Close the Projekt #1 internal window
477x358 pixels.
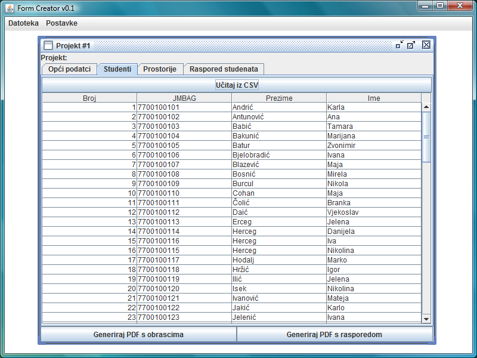tap(426, 45)
